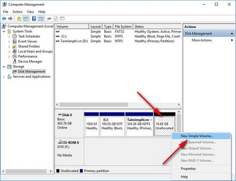Image resolution: width=236 pixels, height=181 pixels.
Task: Expand the Local Users and Groups node
Action: 9,51
